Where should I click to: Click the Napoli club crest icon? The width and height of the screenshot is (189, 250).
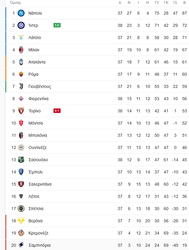(21, 13)
